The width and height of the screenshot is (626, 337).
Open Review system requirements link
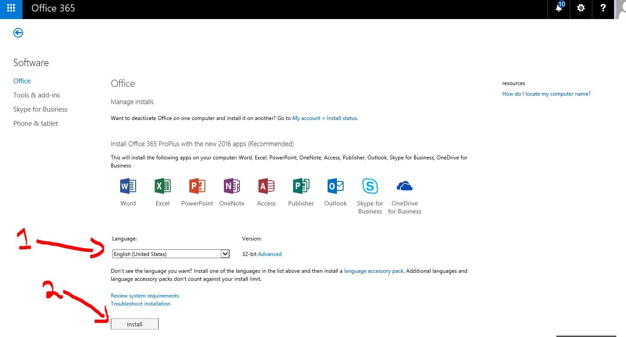click(145, 296)
